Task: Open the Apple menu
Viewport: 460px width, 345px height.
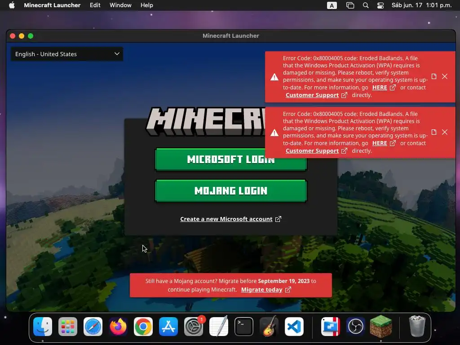Action: (12, 5)
